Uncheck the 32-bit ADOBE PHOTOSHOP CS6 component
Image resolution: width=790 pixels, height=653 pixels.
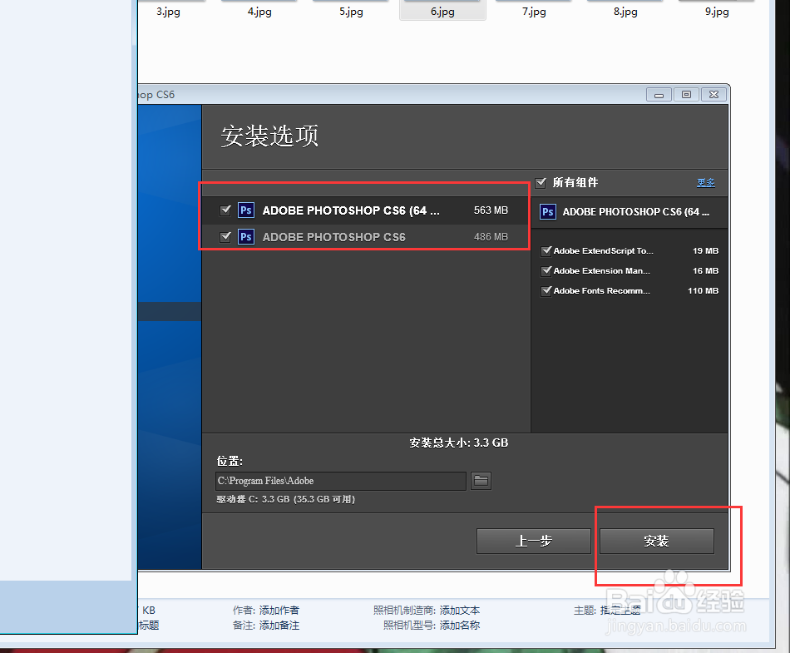point(225,237)
